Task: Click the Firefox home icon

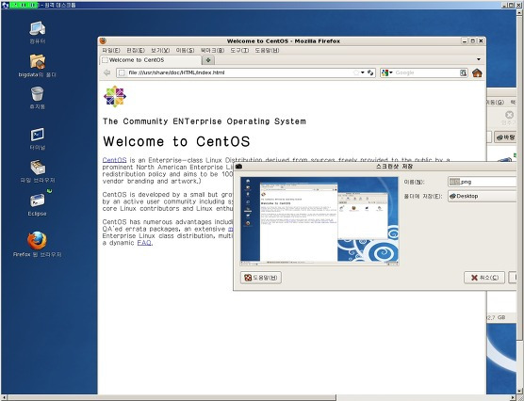Action: 477,72
